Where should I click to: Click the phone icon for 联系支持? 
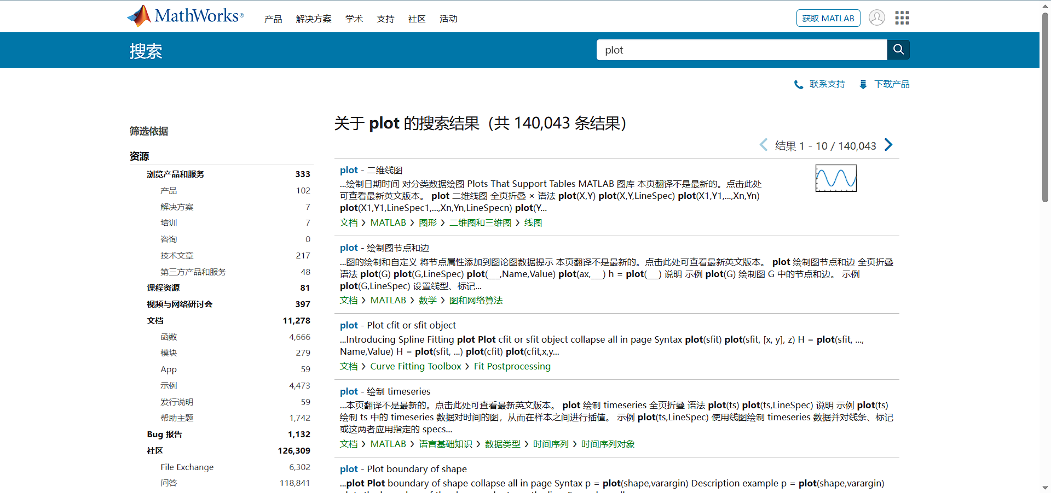pos(799,84)
